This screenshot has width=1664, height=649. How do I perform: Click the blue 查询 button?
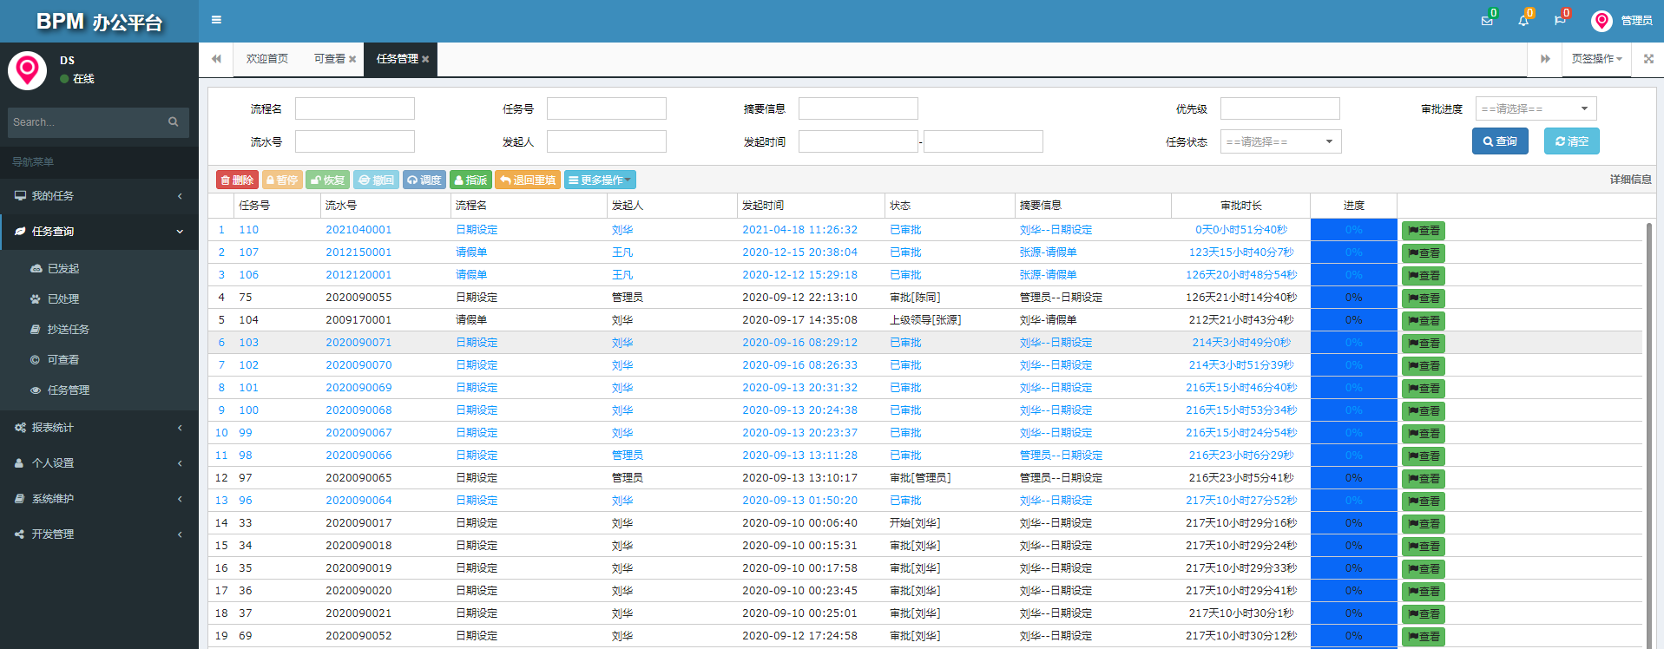coord(1500,141)
